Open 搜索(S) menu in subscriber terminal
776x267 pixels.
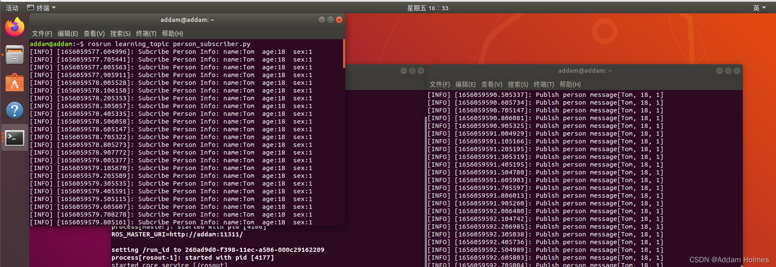point(121,34)
